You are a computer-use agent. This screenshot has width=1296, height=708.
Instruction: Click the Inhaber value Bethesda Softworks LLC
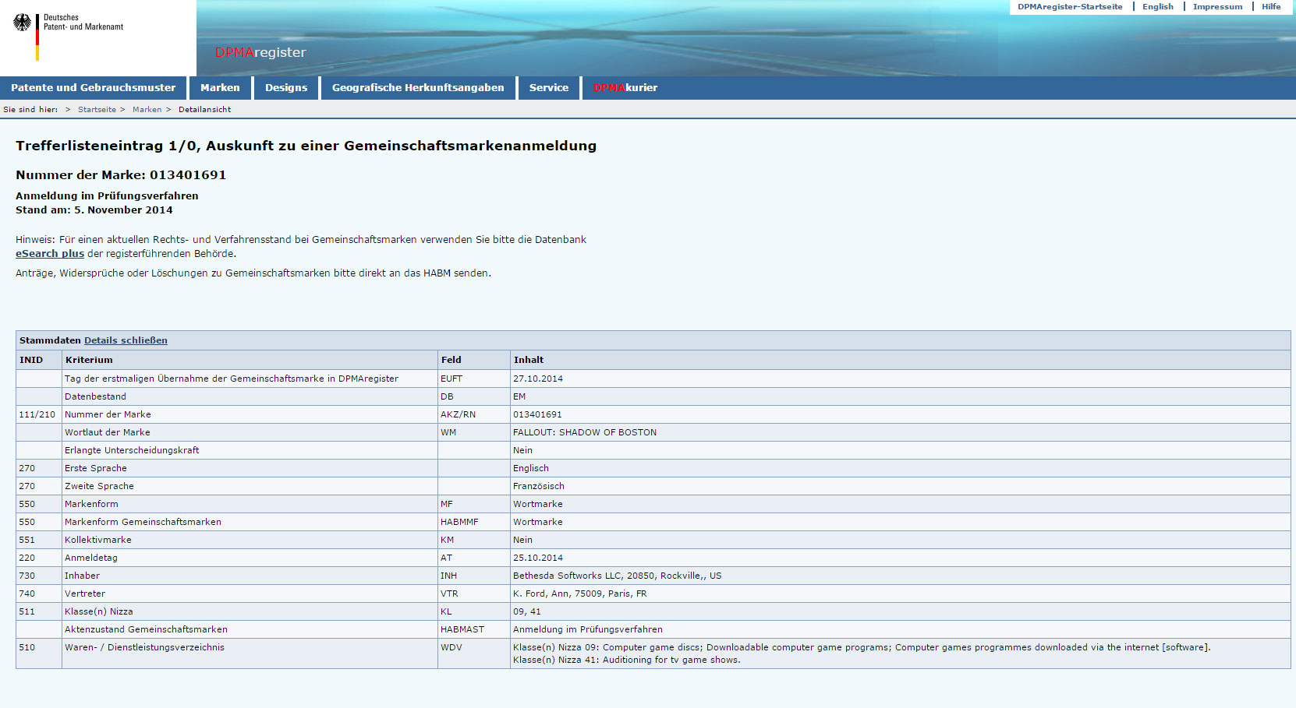[x=617, y=576]
